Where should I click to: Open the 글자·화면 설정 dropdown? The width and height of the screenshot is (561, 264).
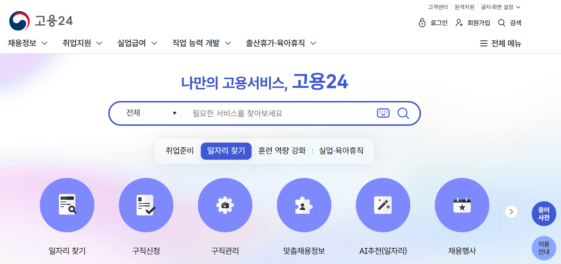point(500,7)
